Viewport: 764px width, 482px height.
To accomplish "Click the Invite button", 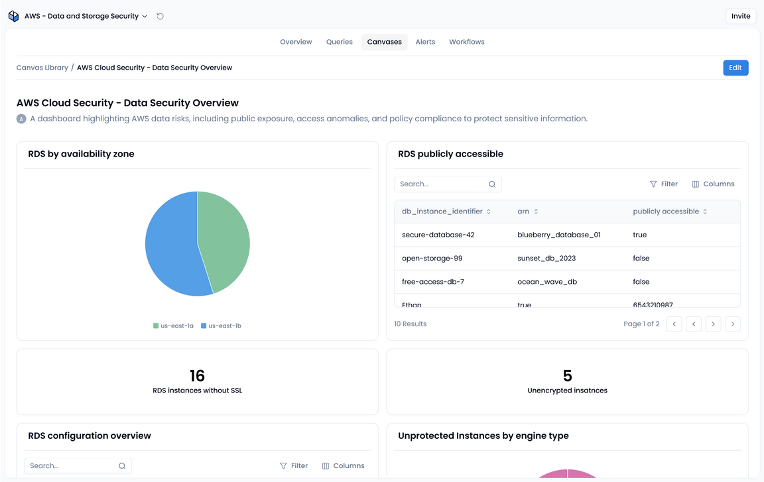I will coord(741,16).
